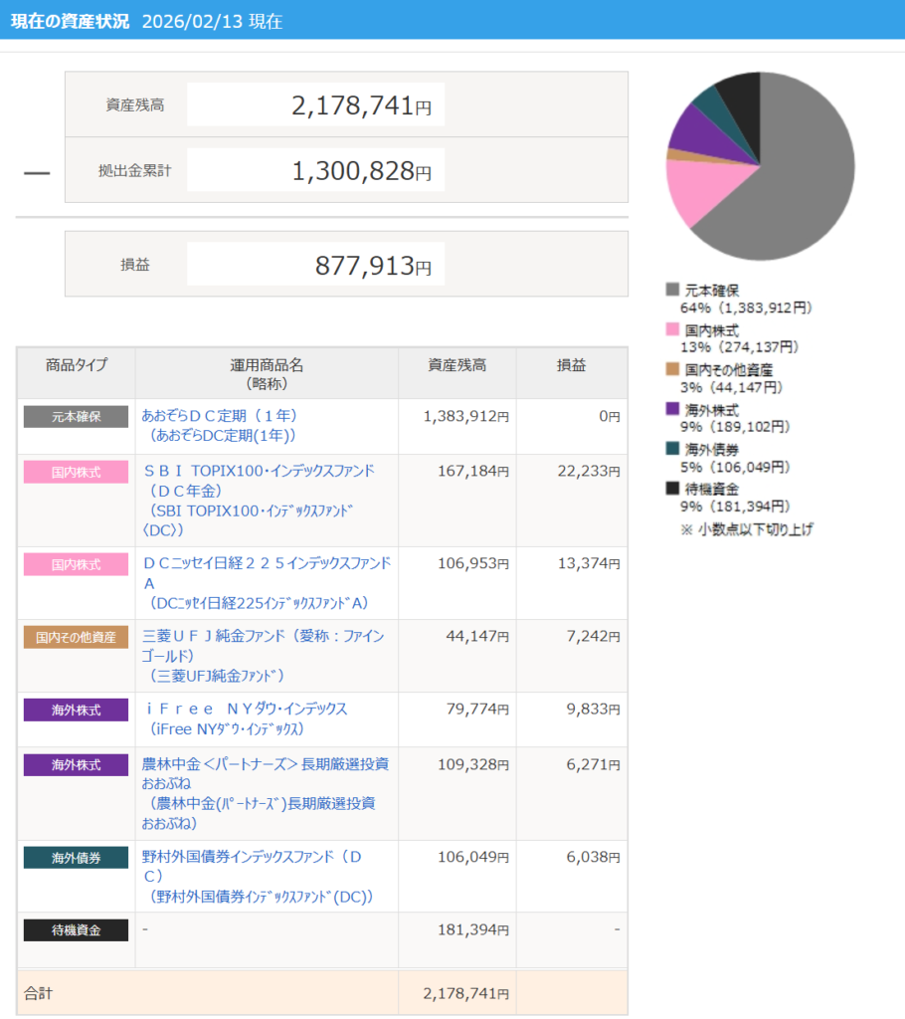Select the iFree NYダウ・インデックス link
This screenshot has height=1019, width=905.
(245, 710)
